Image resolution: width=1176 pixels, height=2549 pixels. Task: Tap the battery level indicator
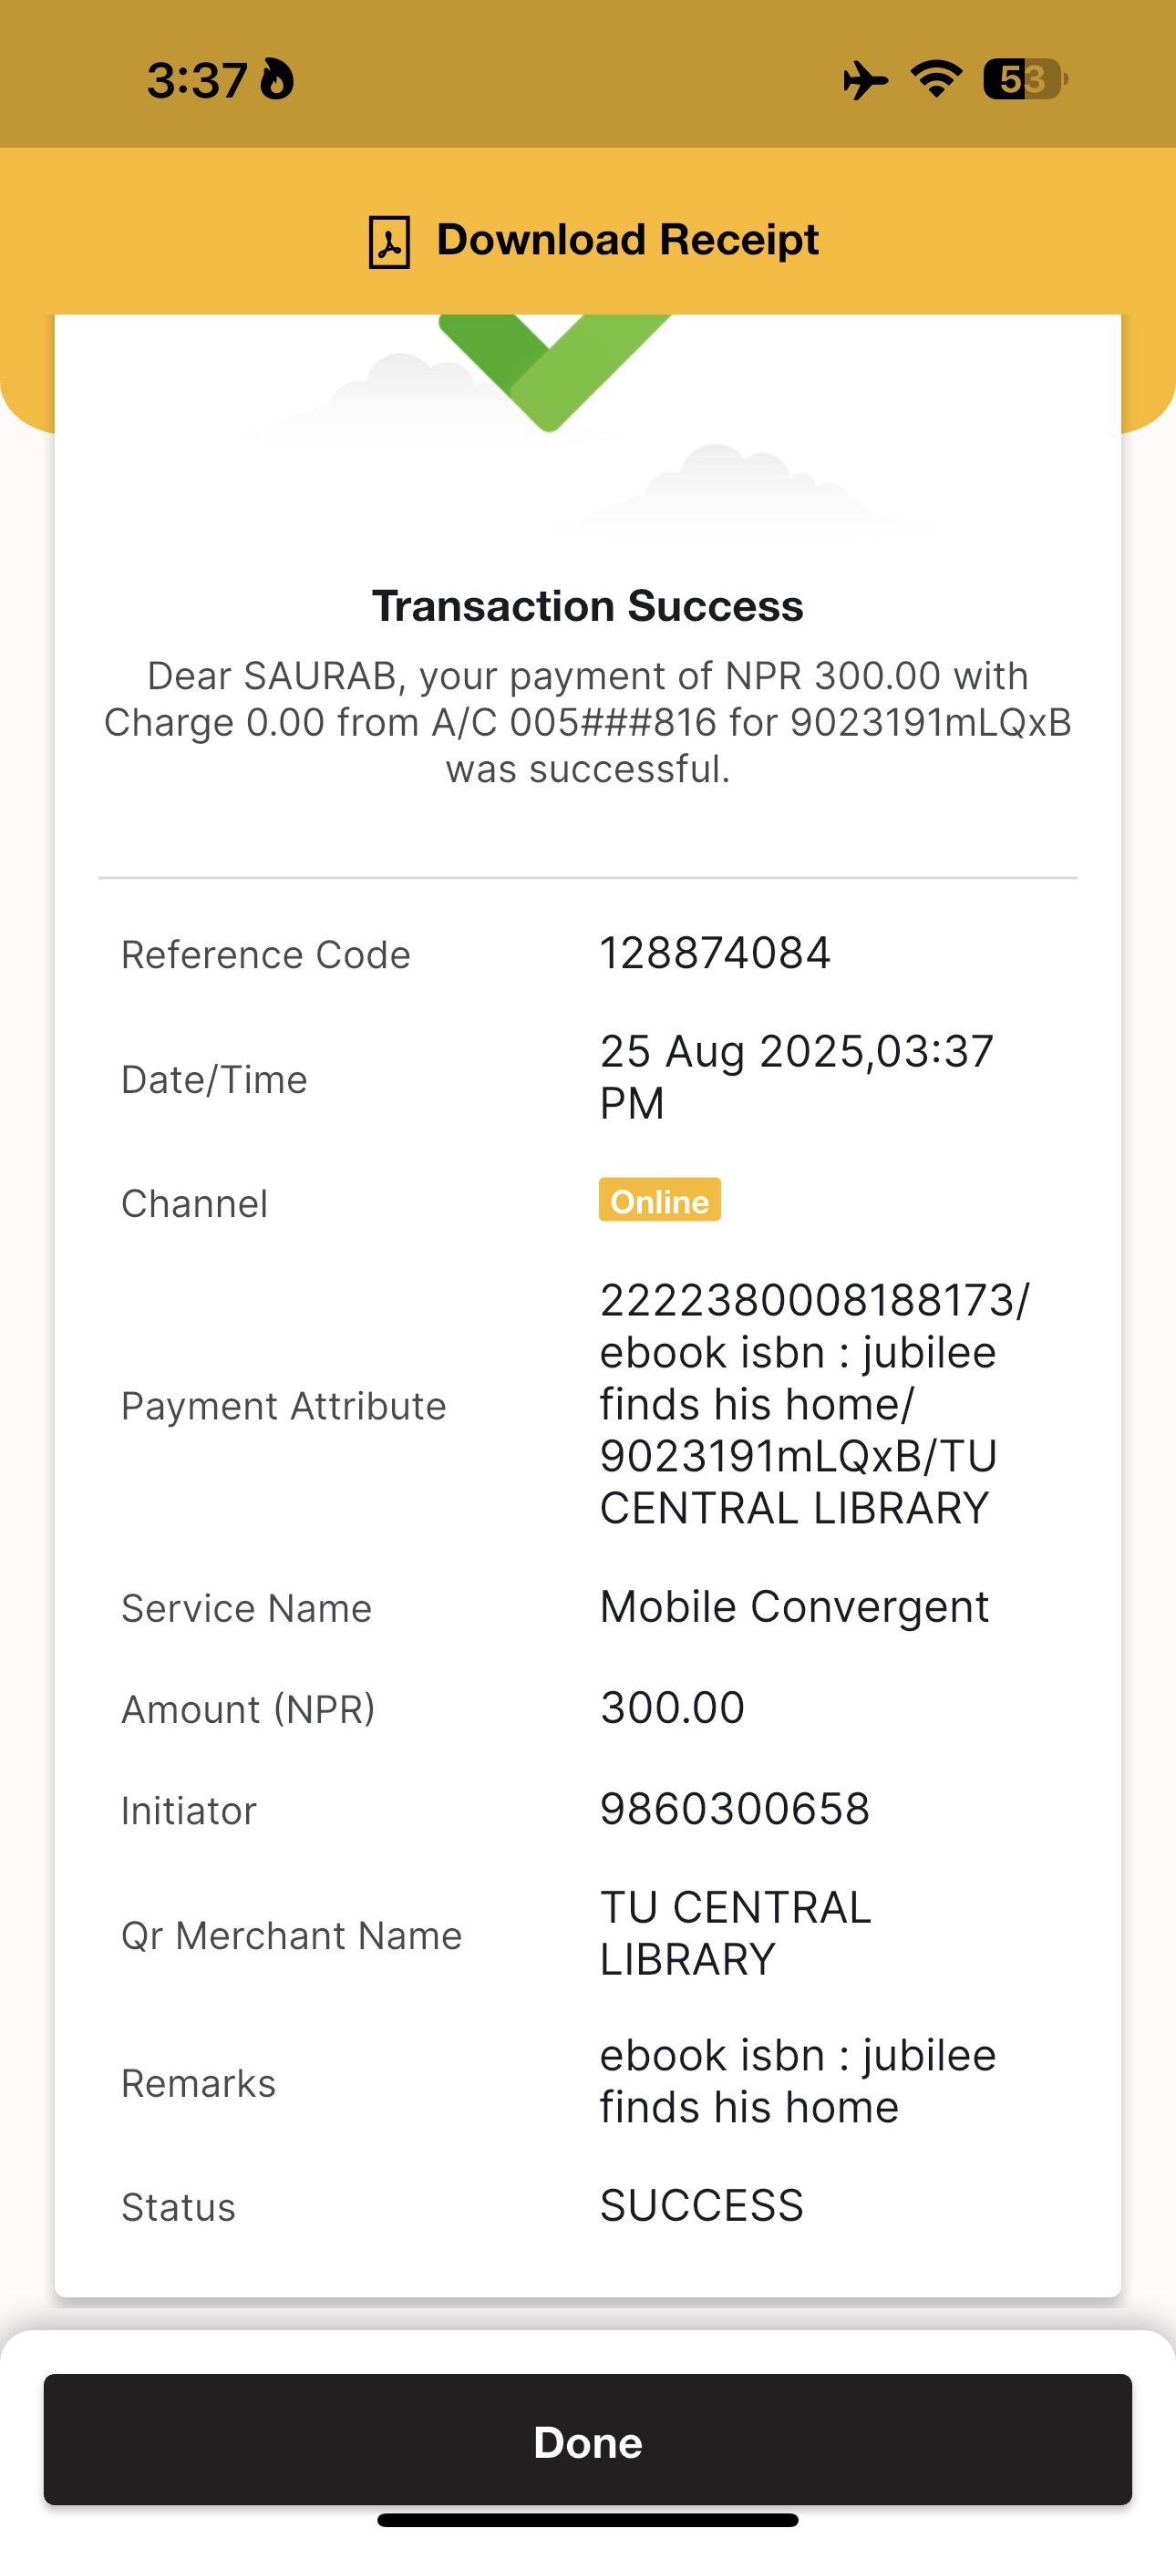[1024, 79]
